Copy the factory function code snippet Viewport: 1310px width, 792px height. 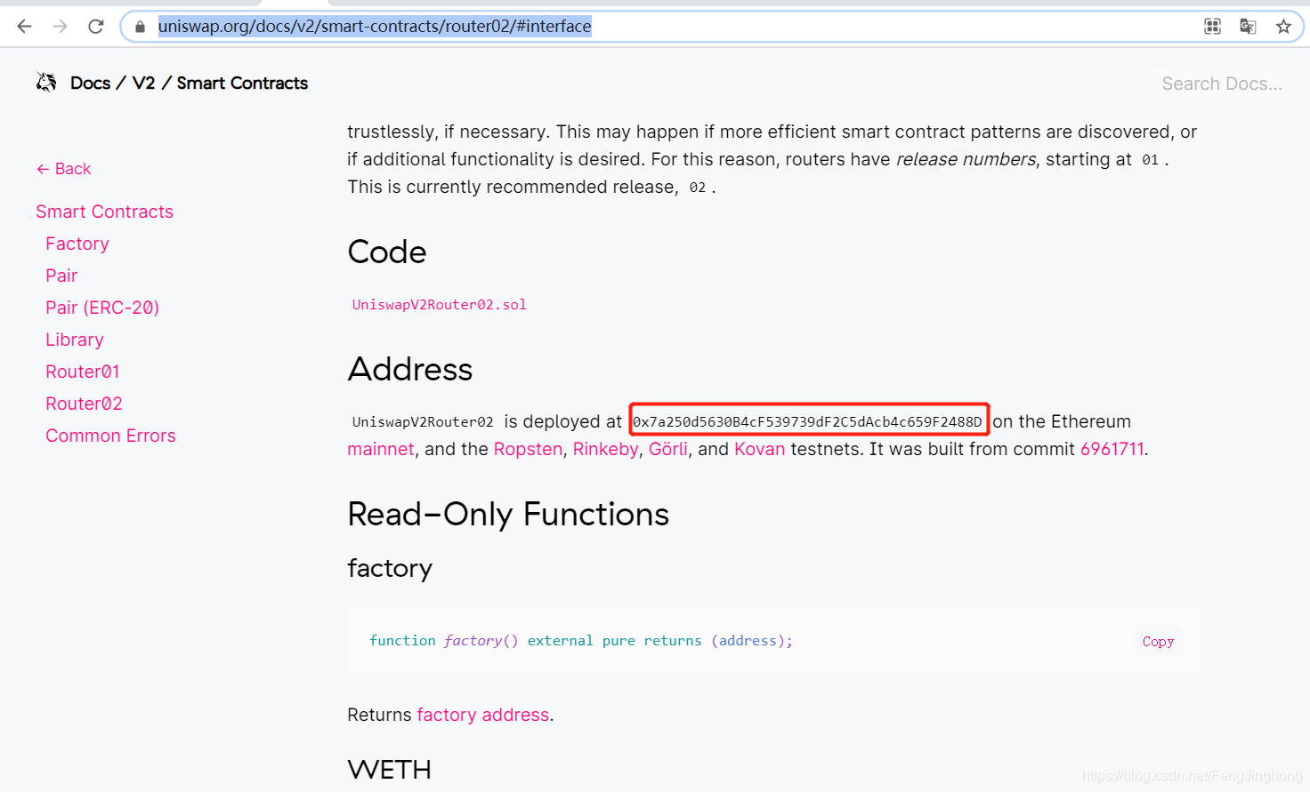point(1158,642)
